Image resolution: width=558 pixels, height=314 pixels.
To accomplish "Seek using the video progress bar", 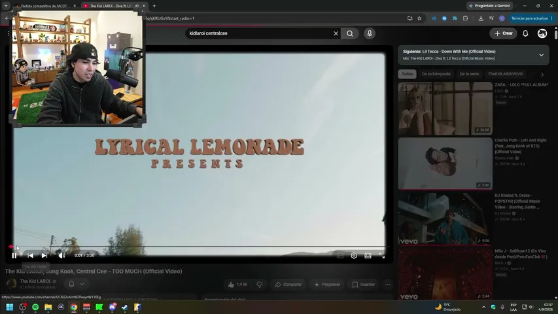I will click(199, 247).
